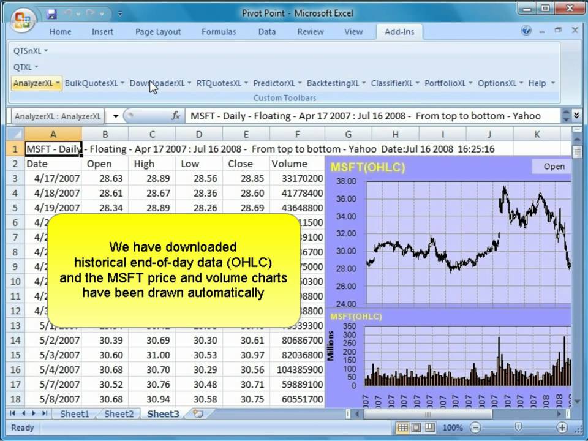Viewport: 588px width, 441px height.
Task: Open the PortfolioXL dropdown menu
Action: (x=448, y=83)
